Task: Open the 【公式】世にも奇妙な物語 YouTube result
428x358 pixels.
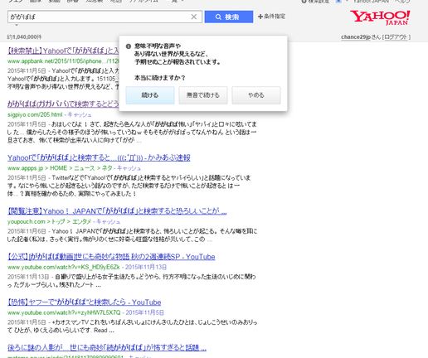Action: click(111, 257)
